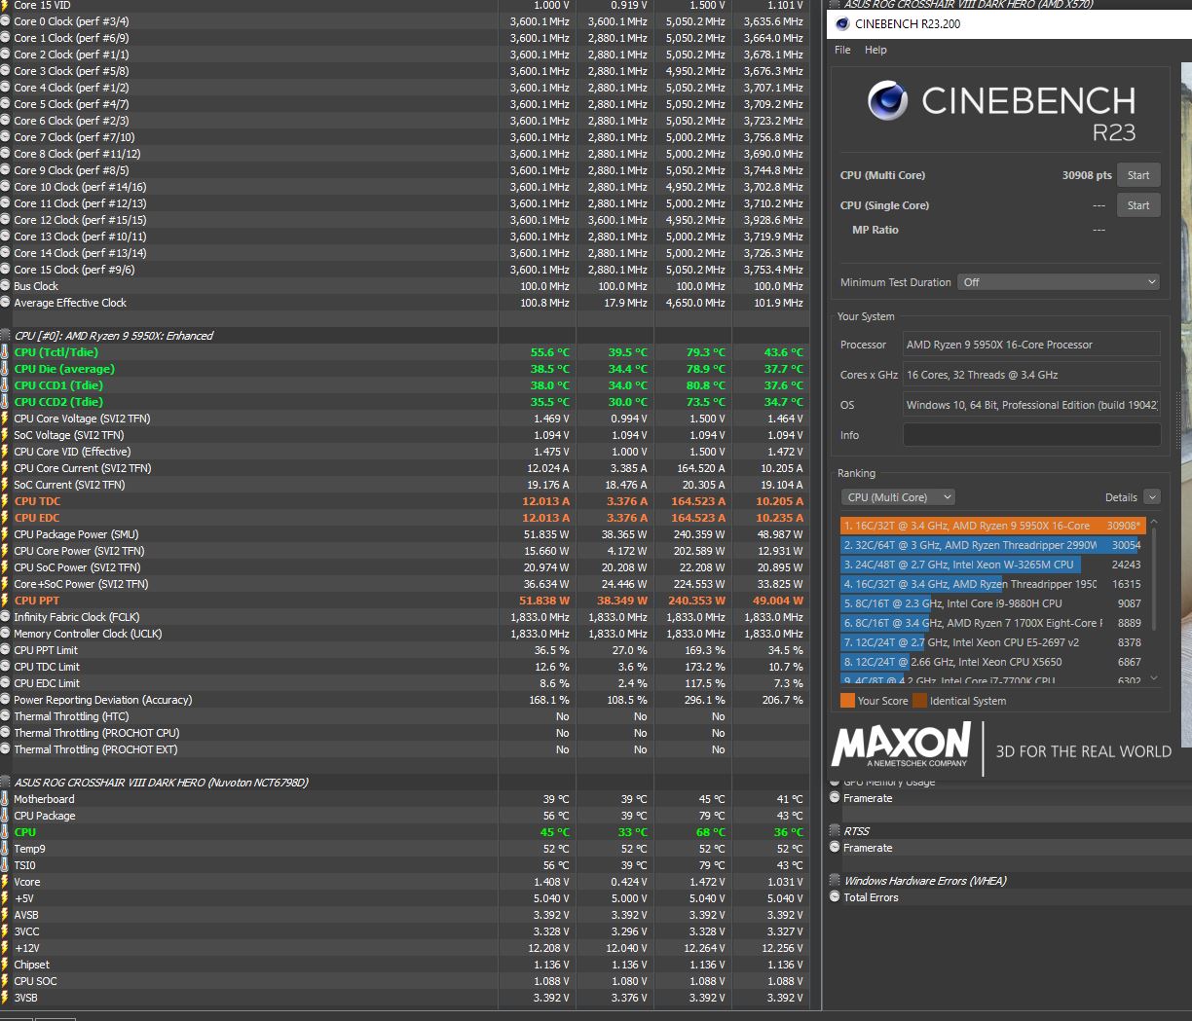Click the icon beside Total Errors
Viewport: 1192px width, 1021px height.
click(x=835, y=897)
